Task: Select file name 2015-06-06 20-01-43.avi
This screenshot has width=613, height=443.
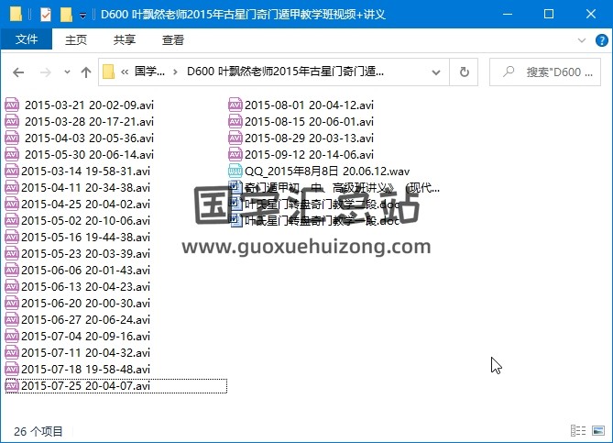Action: 85,270
